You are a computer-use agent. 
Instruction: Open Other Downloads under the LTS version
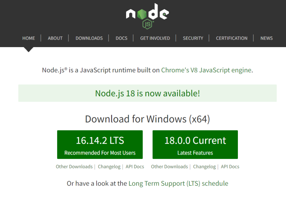pos(74,166)
